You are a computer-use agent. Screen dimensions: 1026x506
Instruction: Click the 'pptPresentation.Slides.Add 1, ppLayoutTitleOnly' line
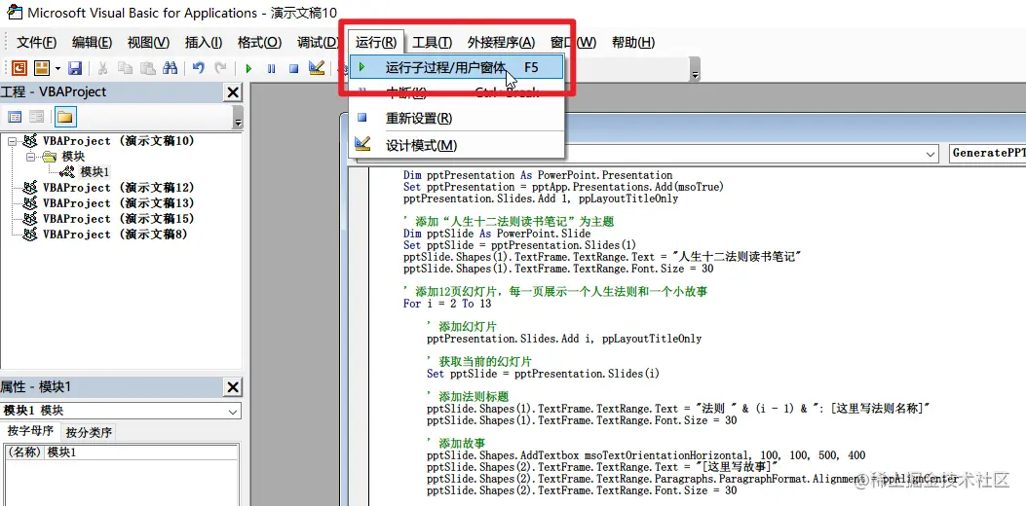click(x=541, y=199)
